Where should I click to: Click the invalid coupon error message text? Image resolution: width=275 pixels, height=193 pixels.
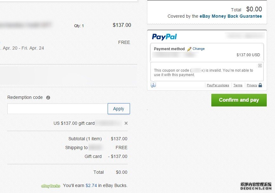click(x=203, y=73)
